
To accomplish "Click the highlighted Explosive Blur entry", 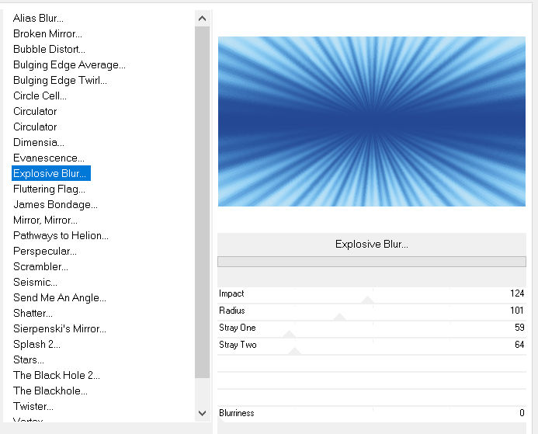I will (x=50, y=173).
